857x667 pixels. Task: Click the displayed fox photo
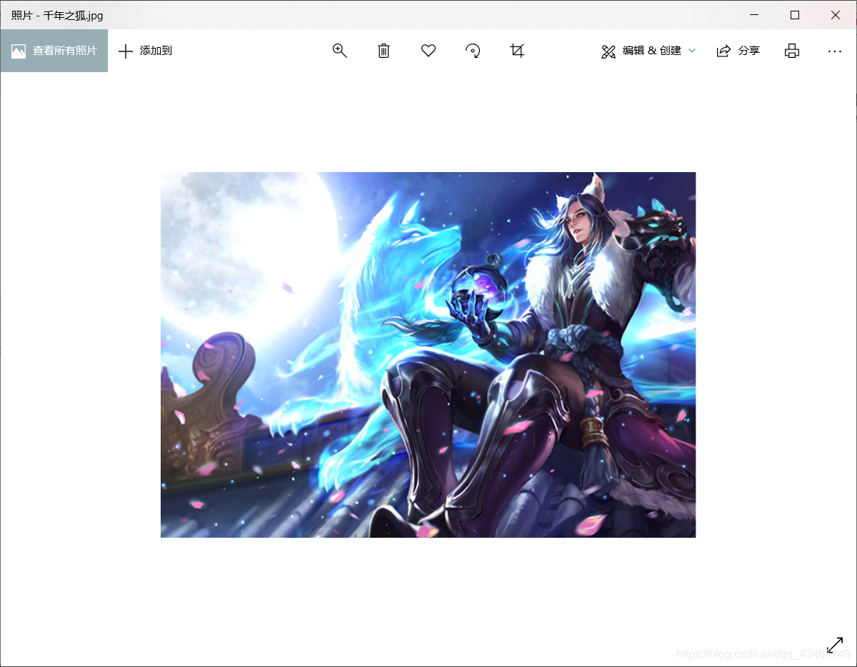click(x=428, y=355)
